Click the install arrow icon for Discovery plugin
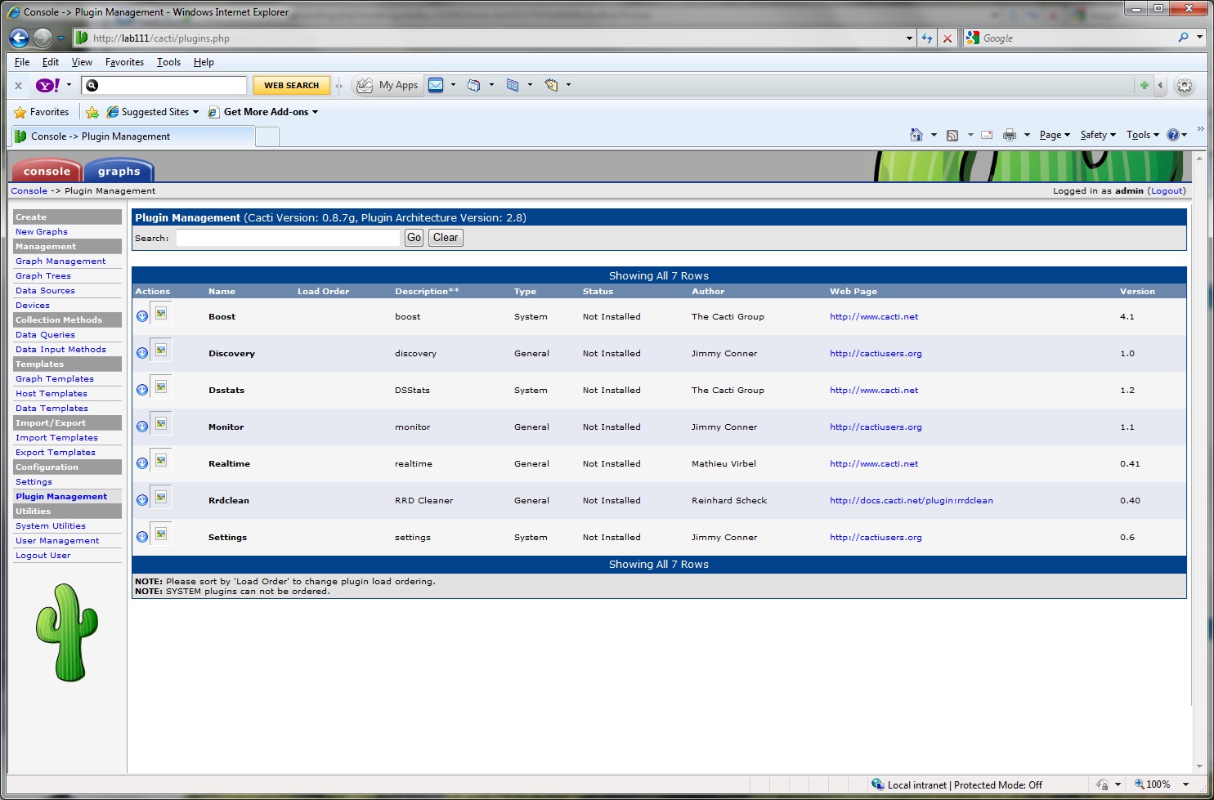The image size is (1214, 800). click(142, 353)
